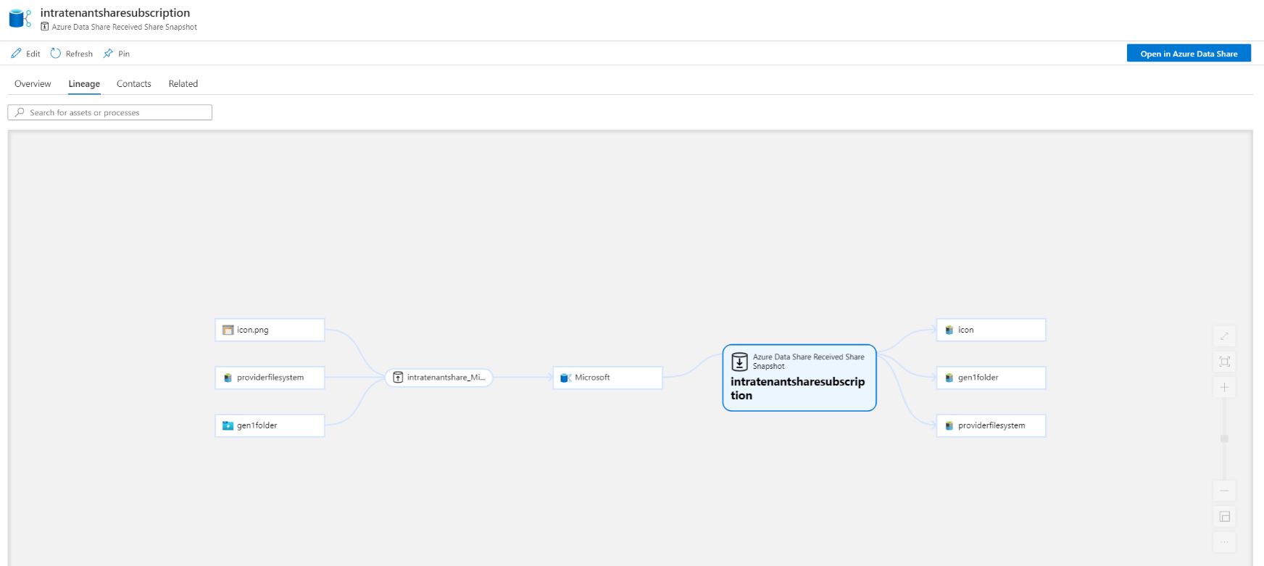Click the intratenantsharesubscription snapshot node

799,378
